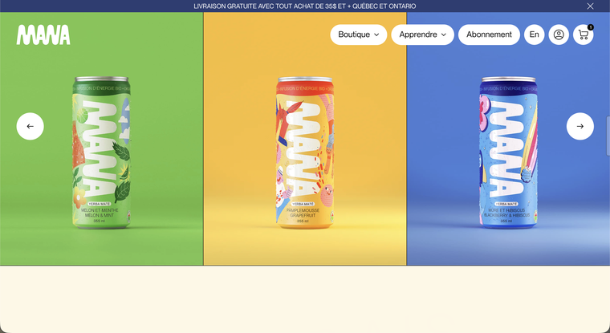Expand the Apprendre dropdown menu
This screenshot has height=333, width=610.
(x=422, y=35)
